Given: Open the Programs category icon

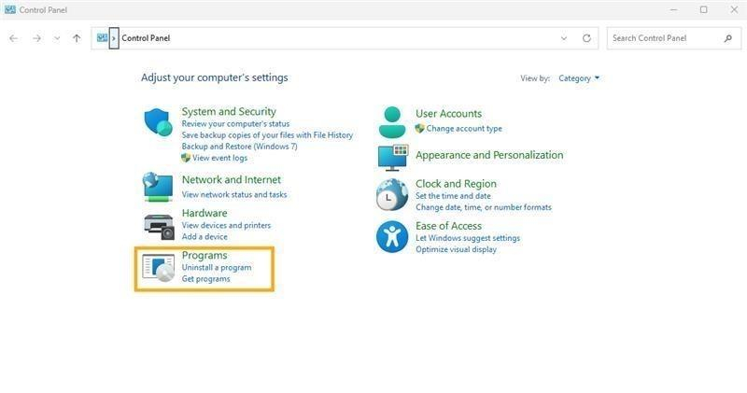Looking at the screenshot, I should [158, 268].
